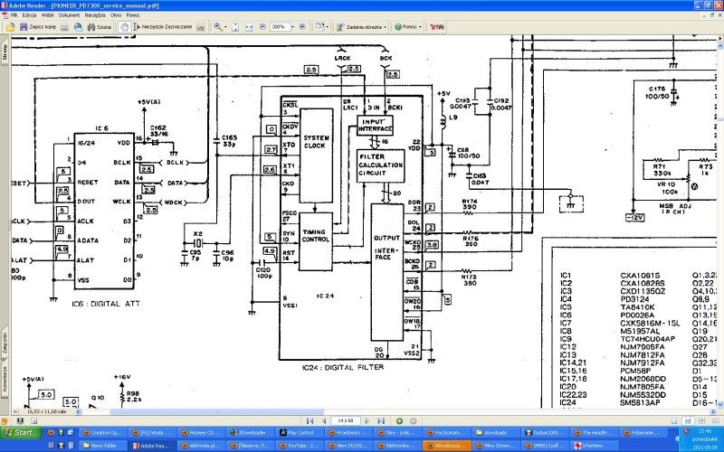Open the Okno menu

click(116, 15)
